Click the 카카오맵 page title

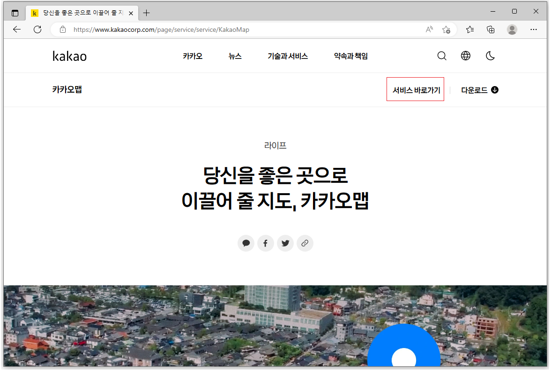(x=67, y=89)
